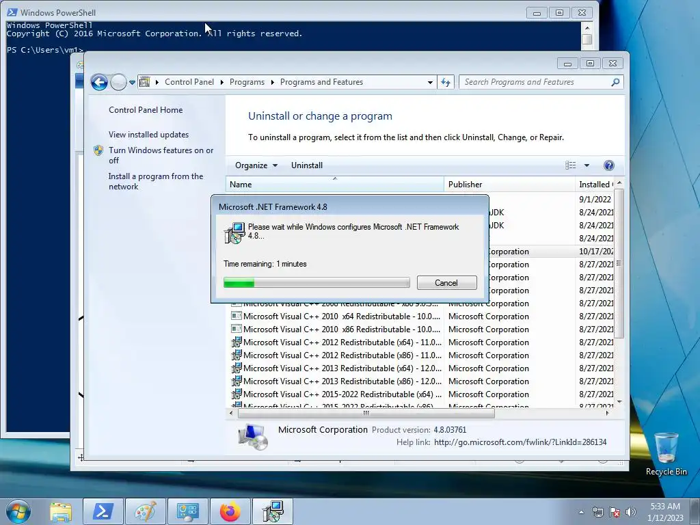The height and width of the screenshot is (525, 700).
Task: Sort by the Installed On column header
Action: pos(595,185)
